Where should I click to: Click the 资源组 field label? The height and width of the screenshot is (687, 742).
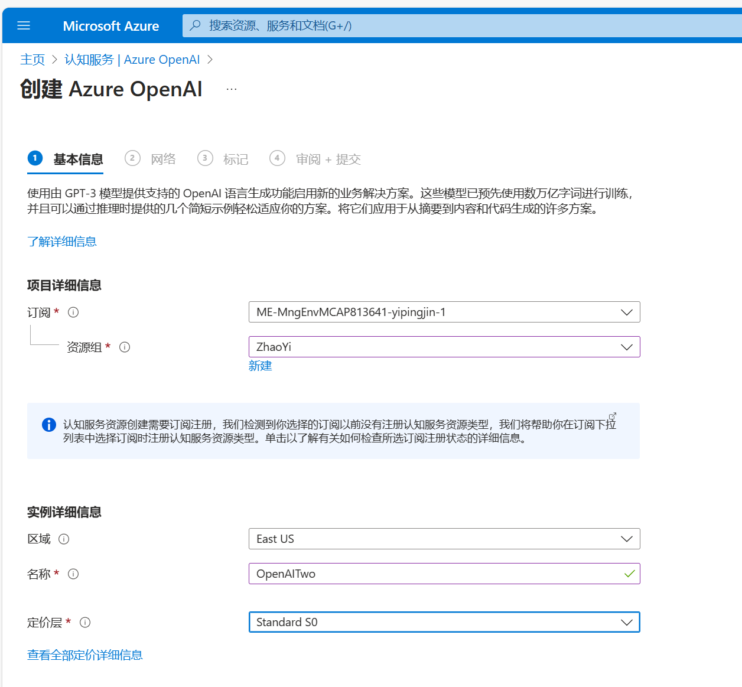(84, 347)
